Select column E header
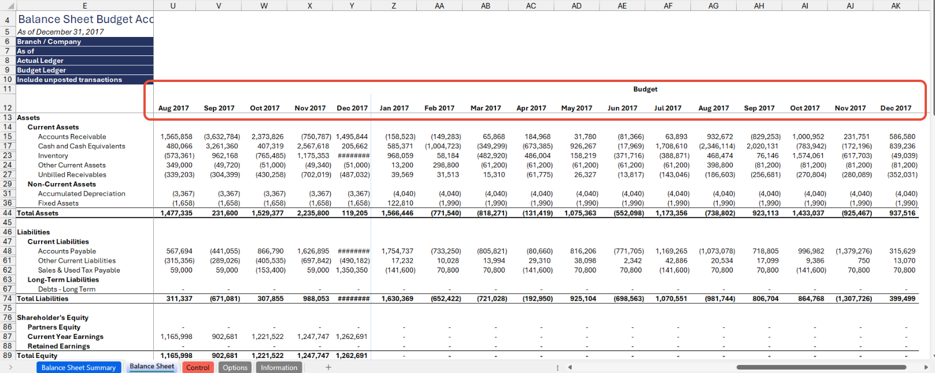This screenshot has height=373, width=935. point(84,6)
